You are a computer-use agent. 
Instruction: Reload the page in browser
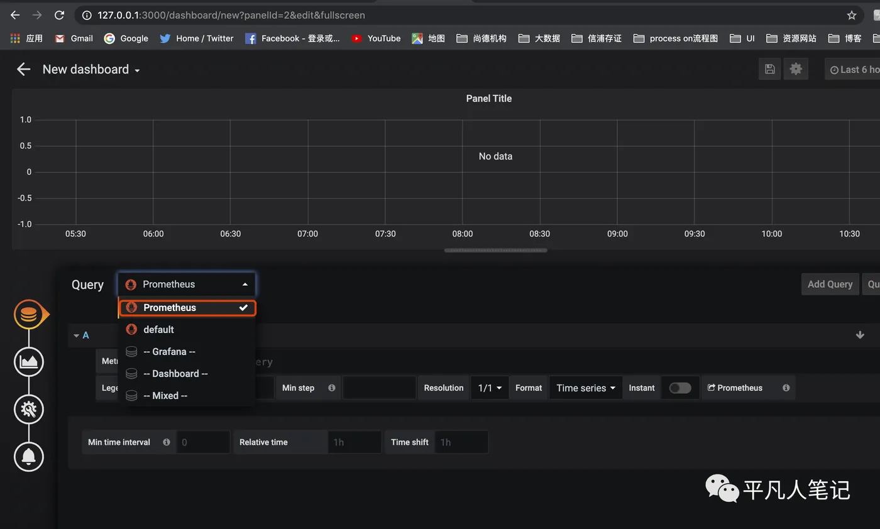(59, 15)
